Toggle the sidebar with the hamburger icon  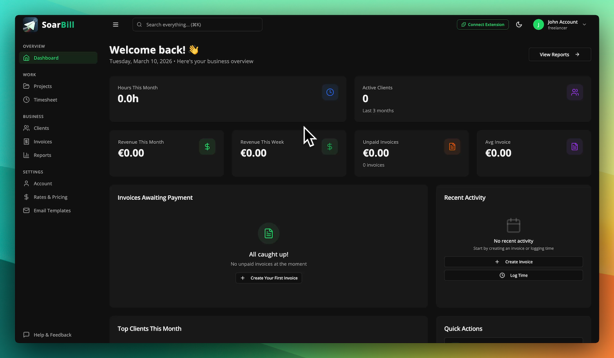115,25
